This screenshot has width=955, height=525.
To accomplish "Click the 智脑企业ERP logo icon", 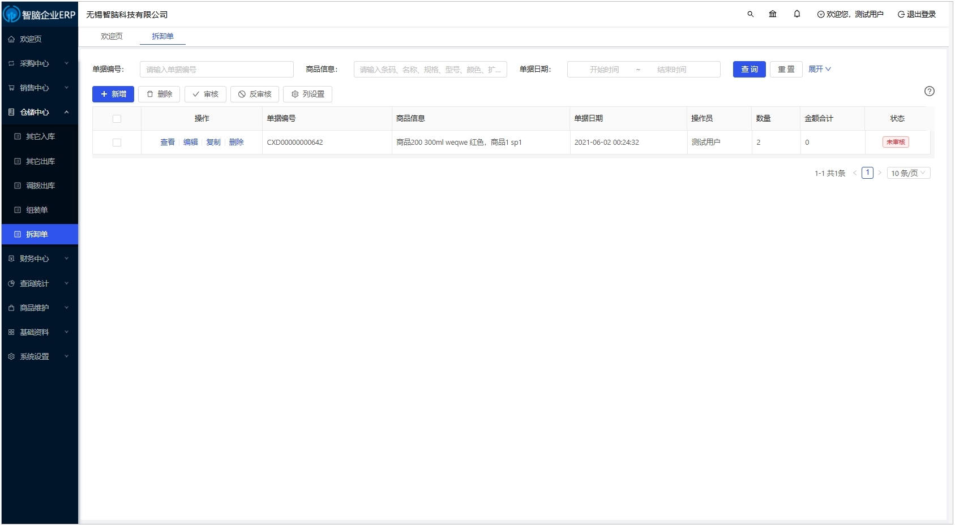I will pos(10,14).
